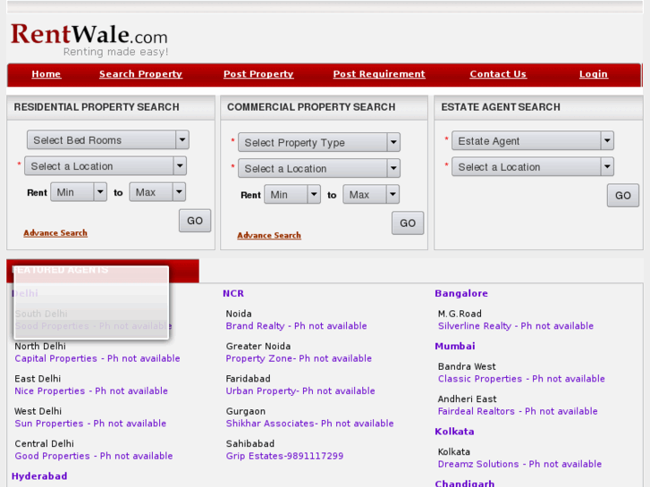Click the Andheri East label
Image resolution: width=650 pixels, height=487 pixels.
468,399
